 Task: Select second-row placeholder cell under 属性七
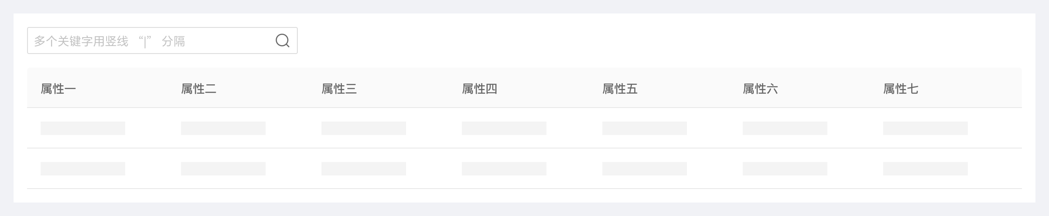tap(925, 169)
